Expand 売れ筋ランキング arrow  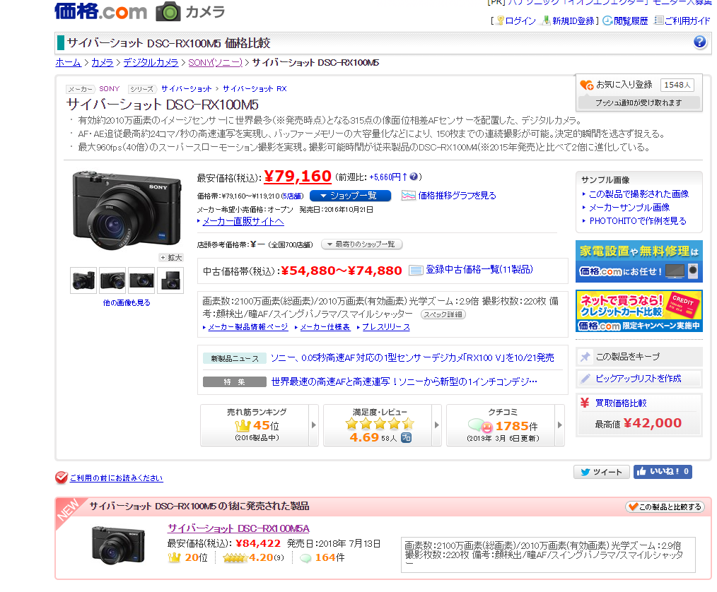pos(314,425)
